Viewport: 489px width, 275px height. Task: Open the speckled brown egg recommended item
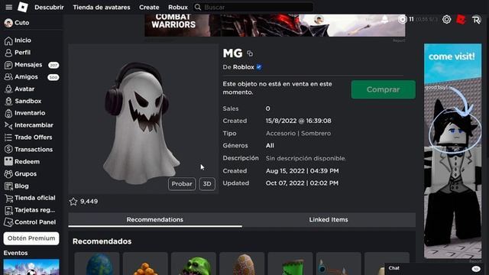pyautogui.click(x=242, y=264)
